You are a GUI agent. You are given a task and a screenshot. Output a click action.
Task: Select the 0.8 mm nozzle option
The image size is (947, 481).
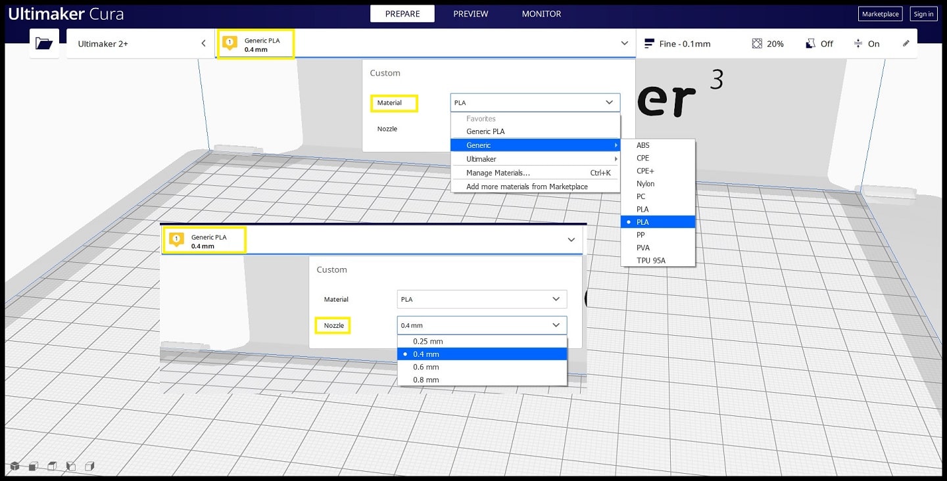tap(482, 380)
